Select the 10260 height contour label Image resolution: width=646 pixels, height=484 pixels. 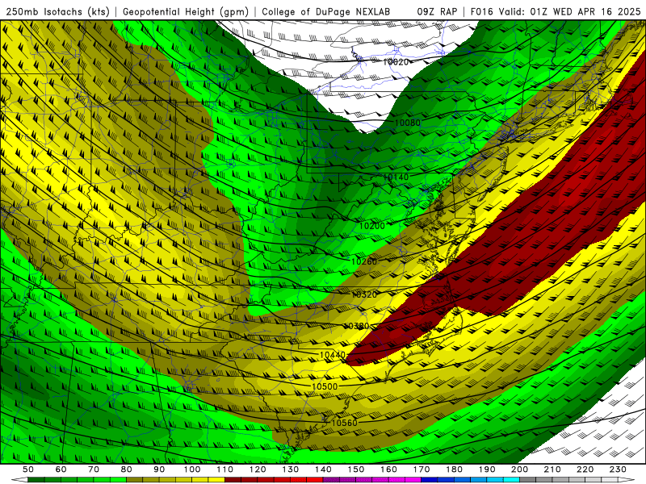tap(364, 261)
